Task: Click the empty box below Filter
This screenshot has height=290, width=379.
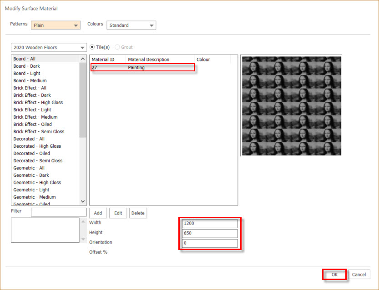Action: [45, 230]
